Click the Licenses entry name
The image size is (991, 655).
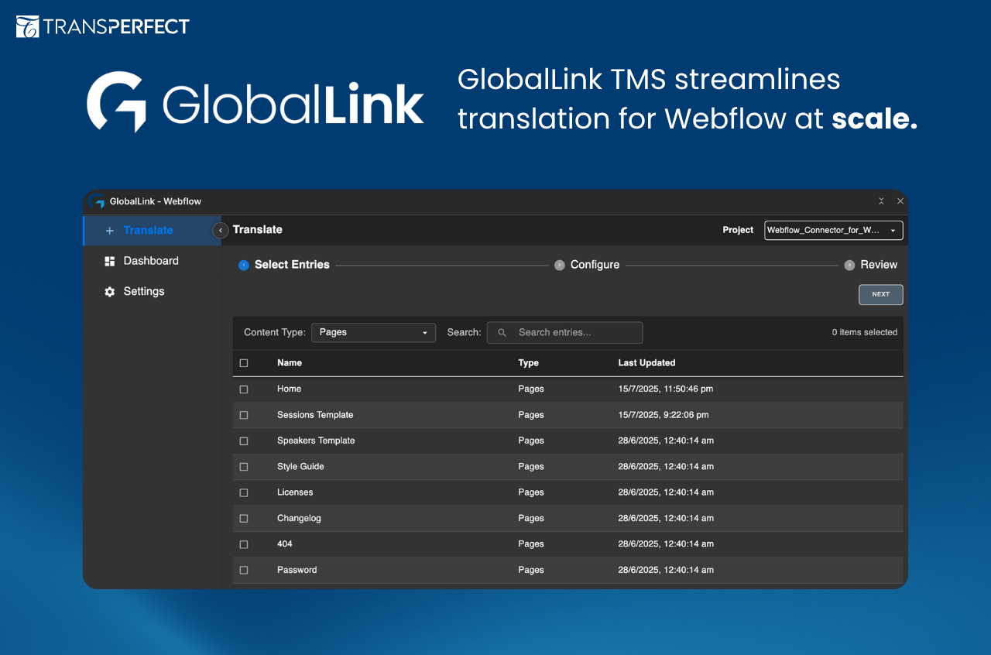point(295,492)
